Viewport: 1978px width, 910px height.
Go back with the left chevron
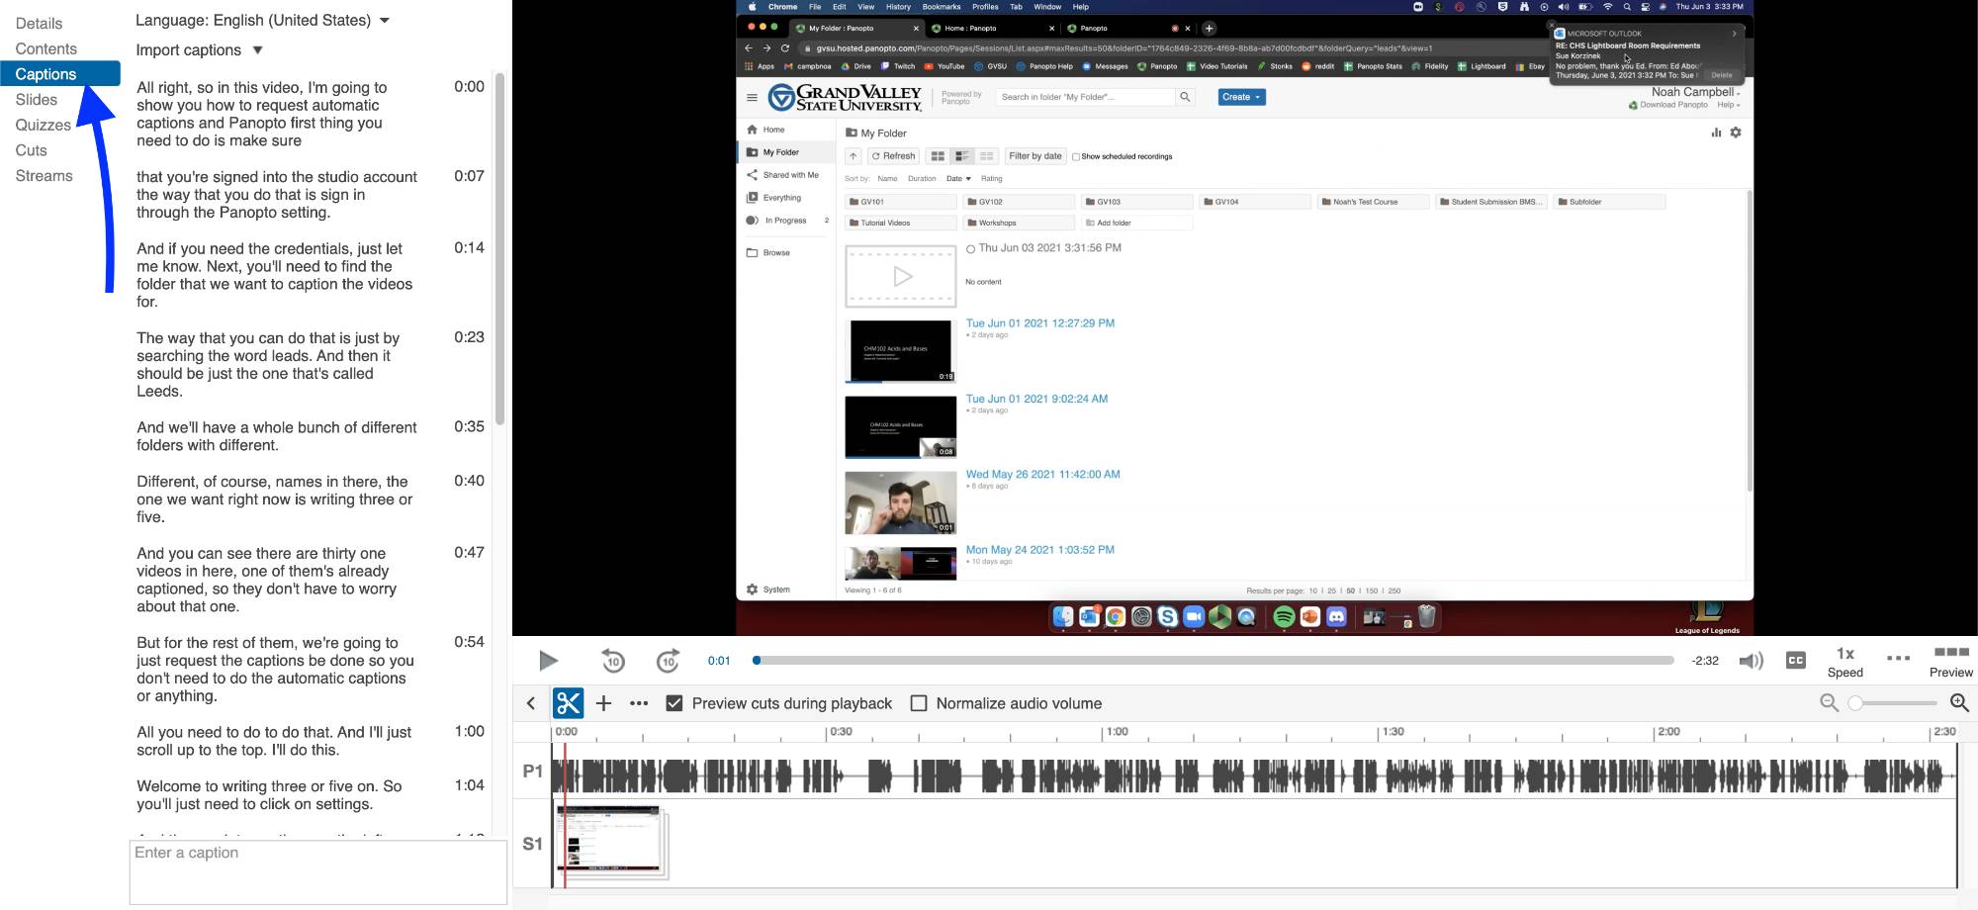pos(531,703)
